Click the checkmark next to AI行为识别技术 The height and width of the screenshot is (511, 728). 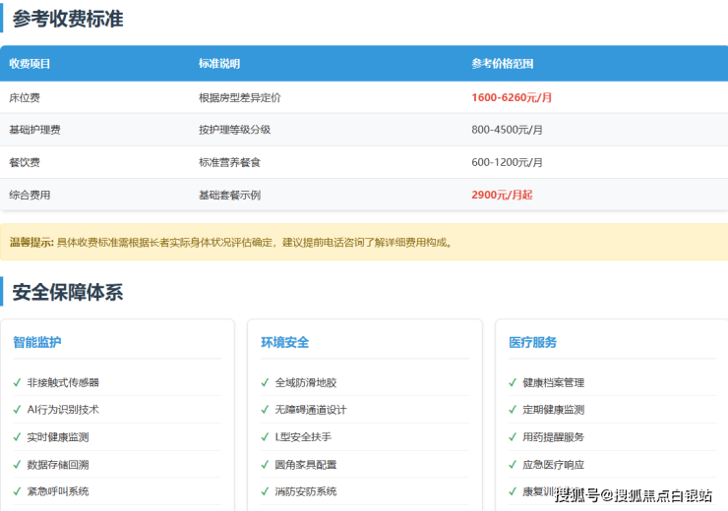tap(18, 410)
